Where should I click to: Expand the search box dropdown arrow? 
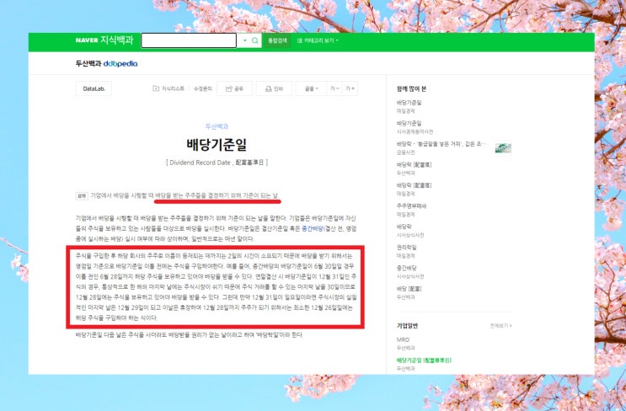pos(244,40)
